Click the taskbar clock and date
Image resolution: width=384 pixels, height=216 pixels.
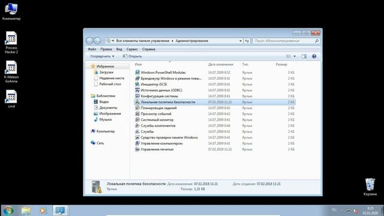370,211
